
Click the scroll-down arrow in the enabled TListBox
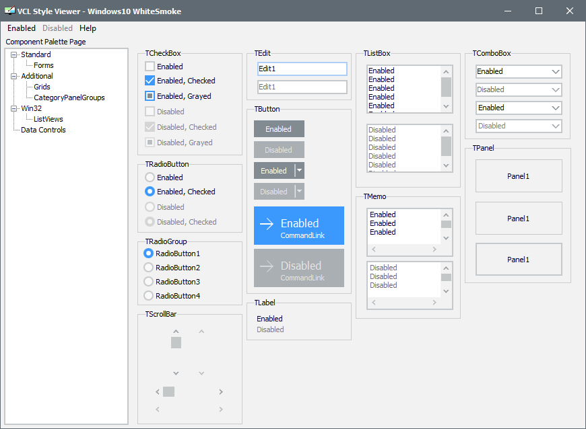point(446,106)
